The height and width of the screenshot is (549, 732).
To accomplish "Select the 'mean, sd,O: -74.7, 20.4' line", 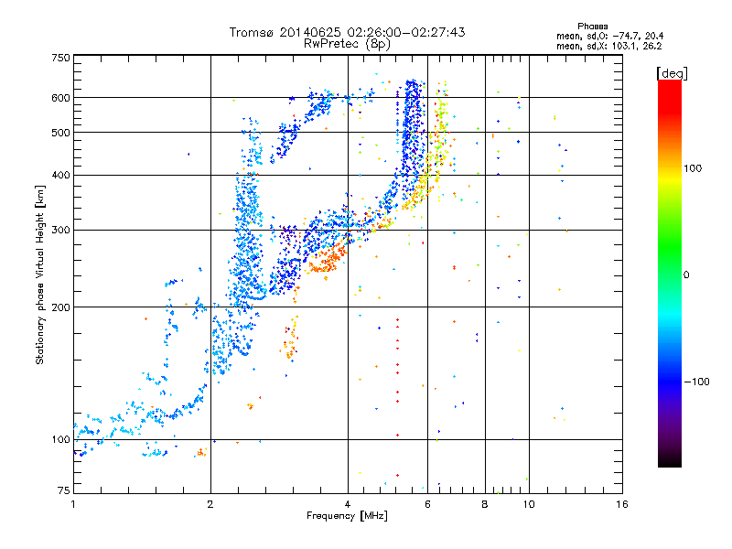I will (609, 36).
